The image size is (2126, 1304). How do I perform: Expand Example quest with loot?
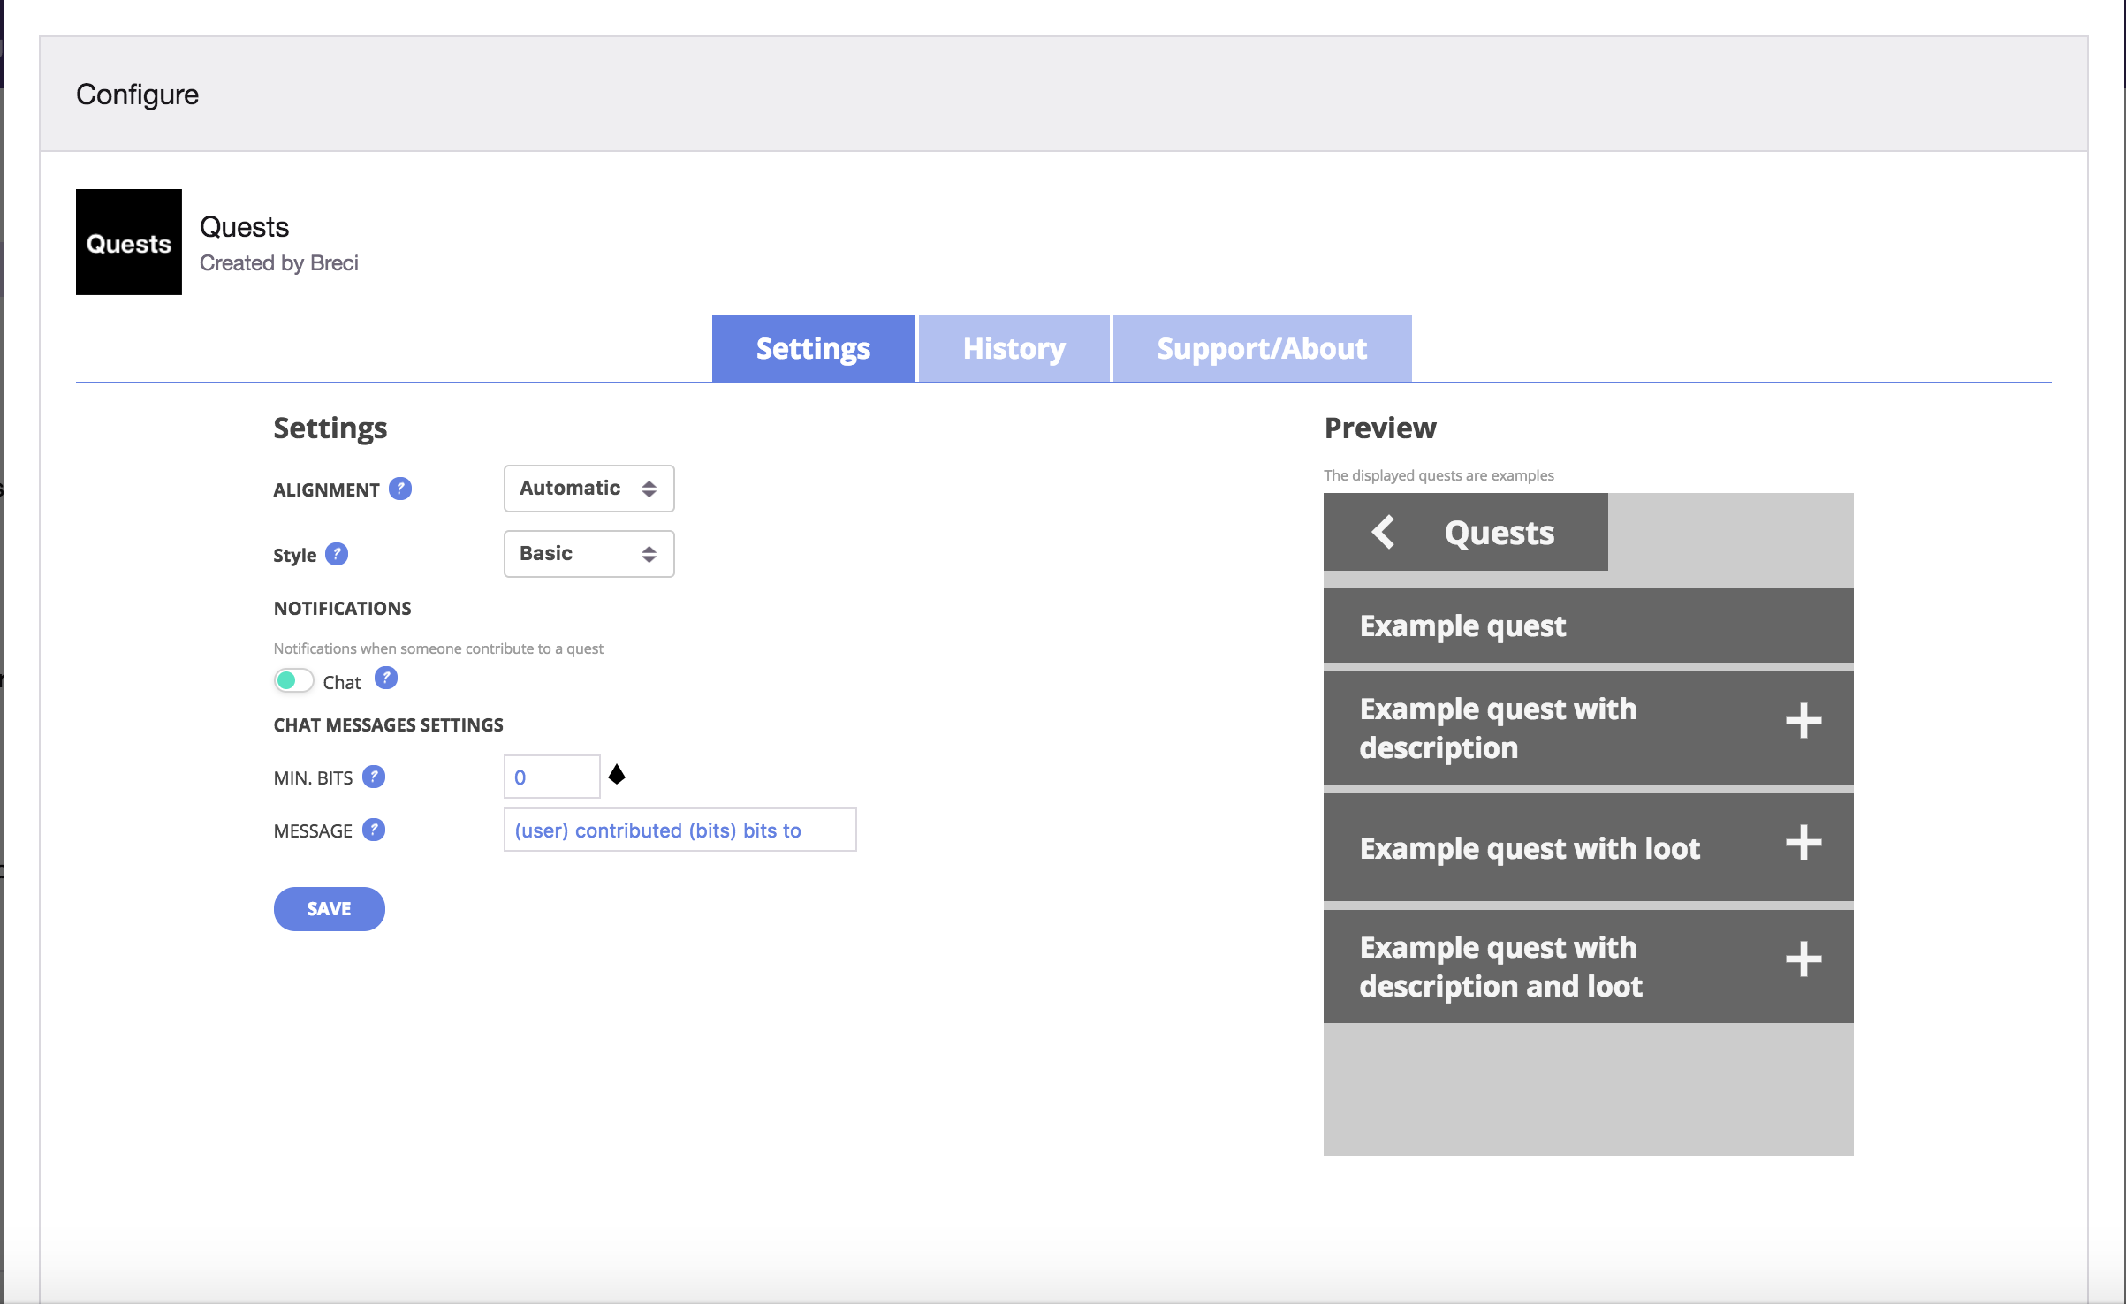point(1803,843)
